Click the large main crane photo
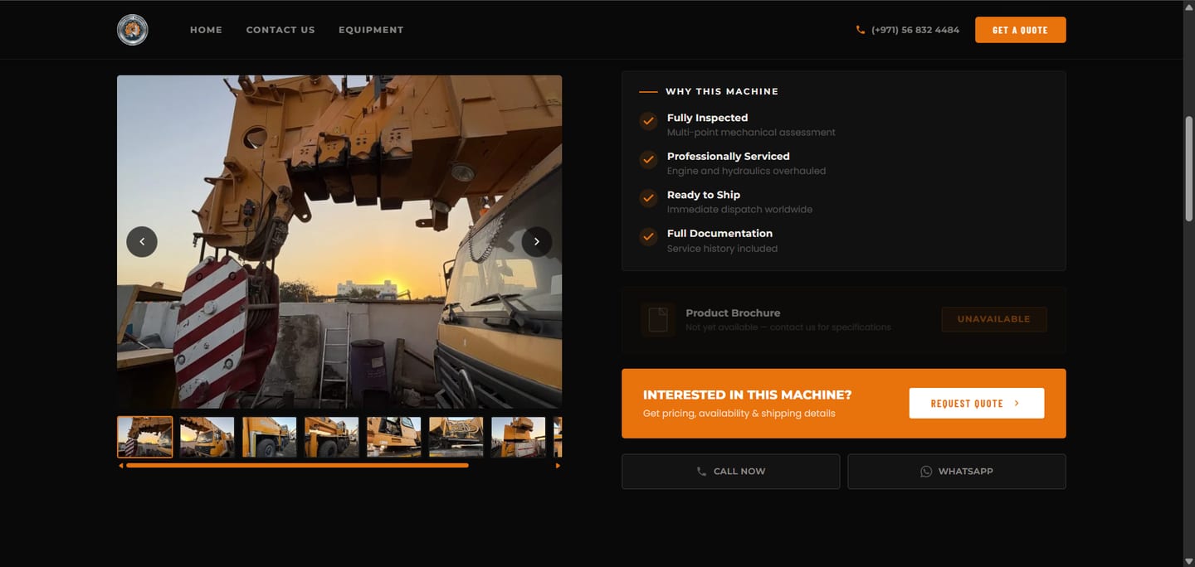Image resolution: width=1195 pixels, height=567 pixels. pos(339,242)
